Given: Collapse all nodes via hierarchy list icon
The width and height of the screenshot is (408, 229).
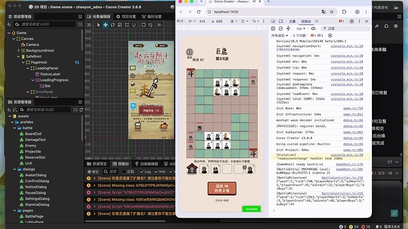Looking at the screenshot, I should (80, 24).
